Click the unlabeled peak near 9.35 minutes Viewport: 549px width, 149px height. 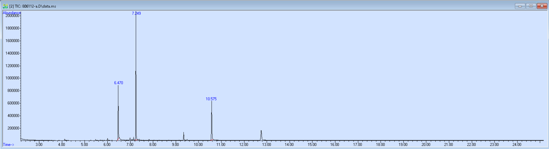(183, 136)
